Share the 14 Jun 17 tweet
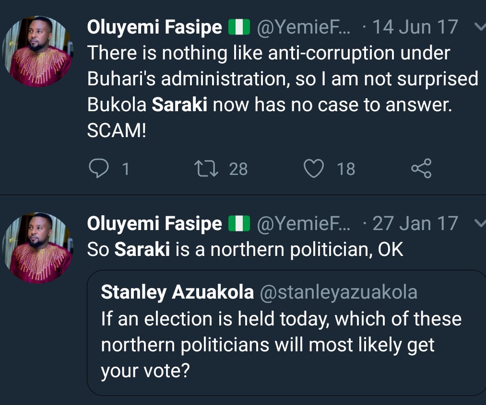 point(422,168)
